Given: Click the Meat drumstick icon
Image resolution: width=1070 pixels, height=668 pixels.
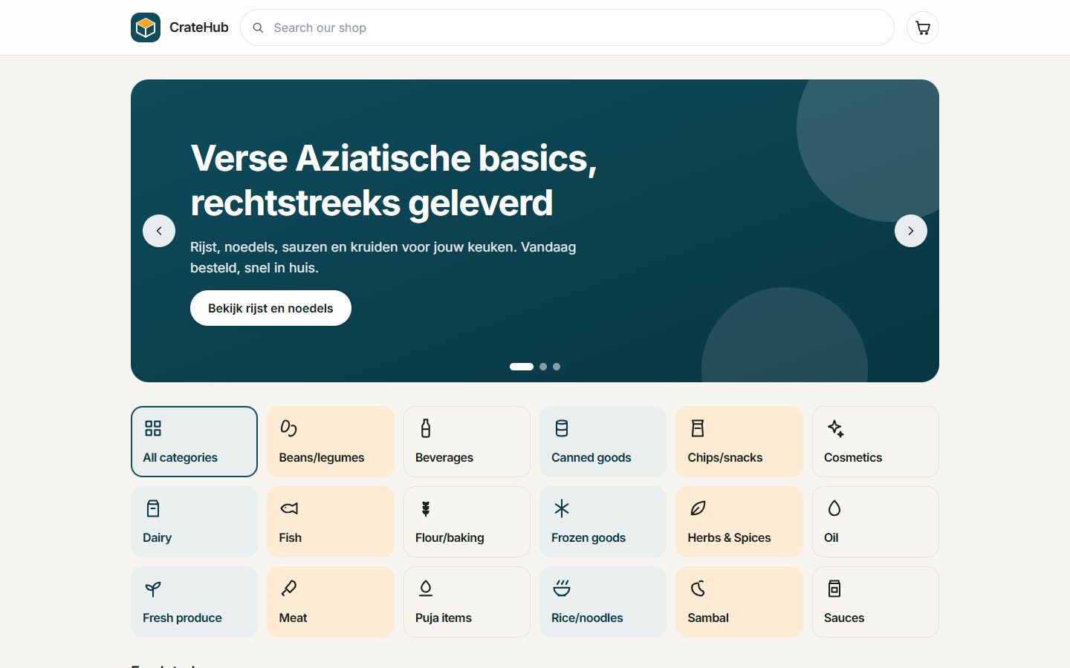Looking at the screenshot, I should (289, 589).
